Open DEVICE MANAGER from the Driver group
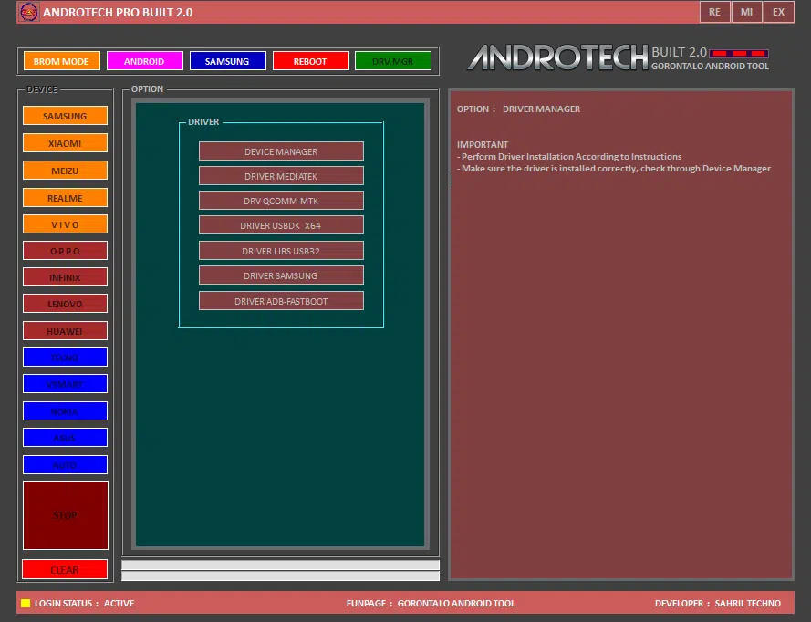This screenshot has width=811, height=622. click(x=281, y=151)
